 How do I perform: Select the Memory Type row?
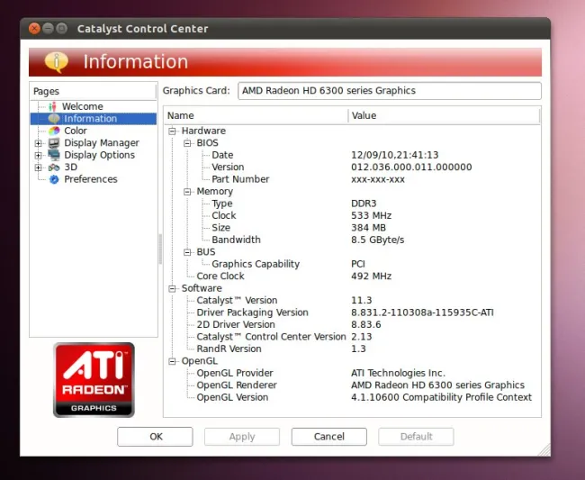pos(352,204)
